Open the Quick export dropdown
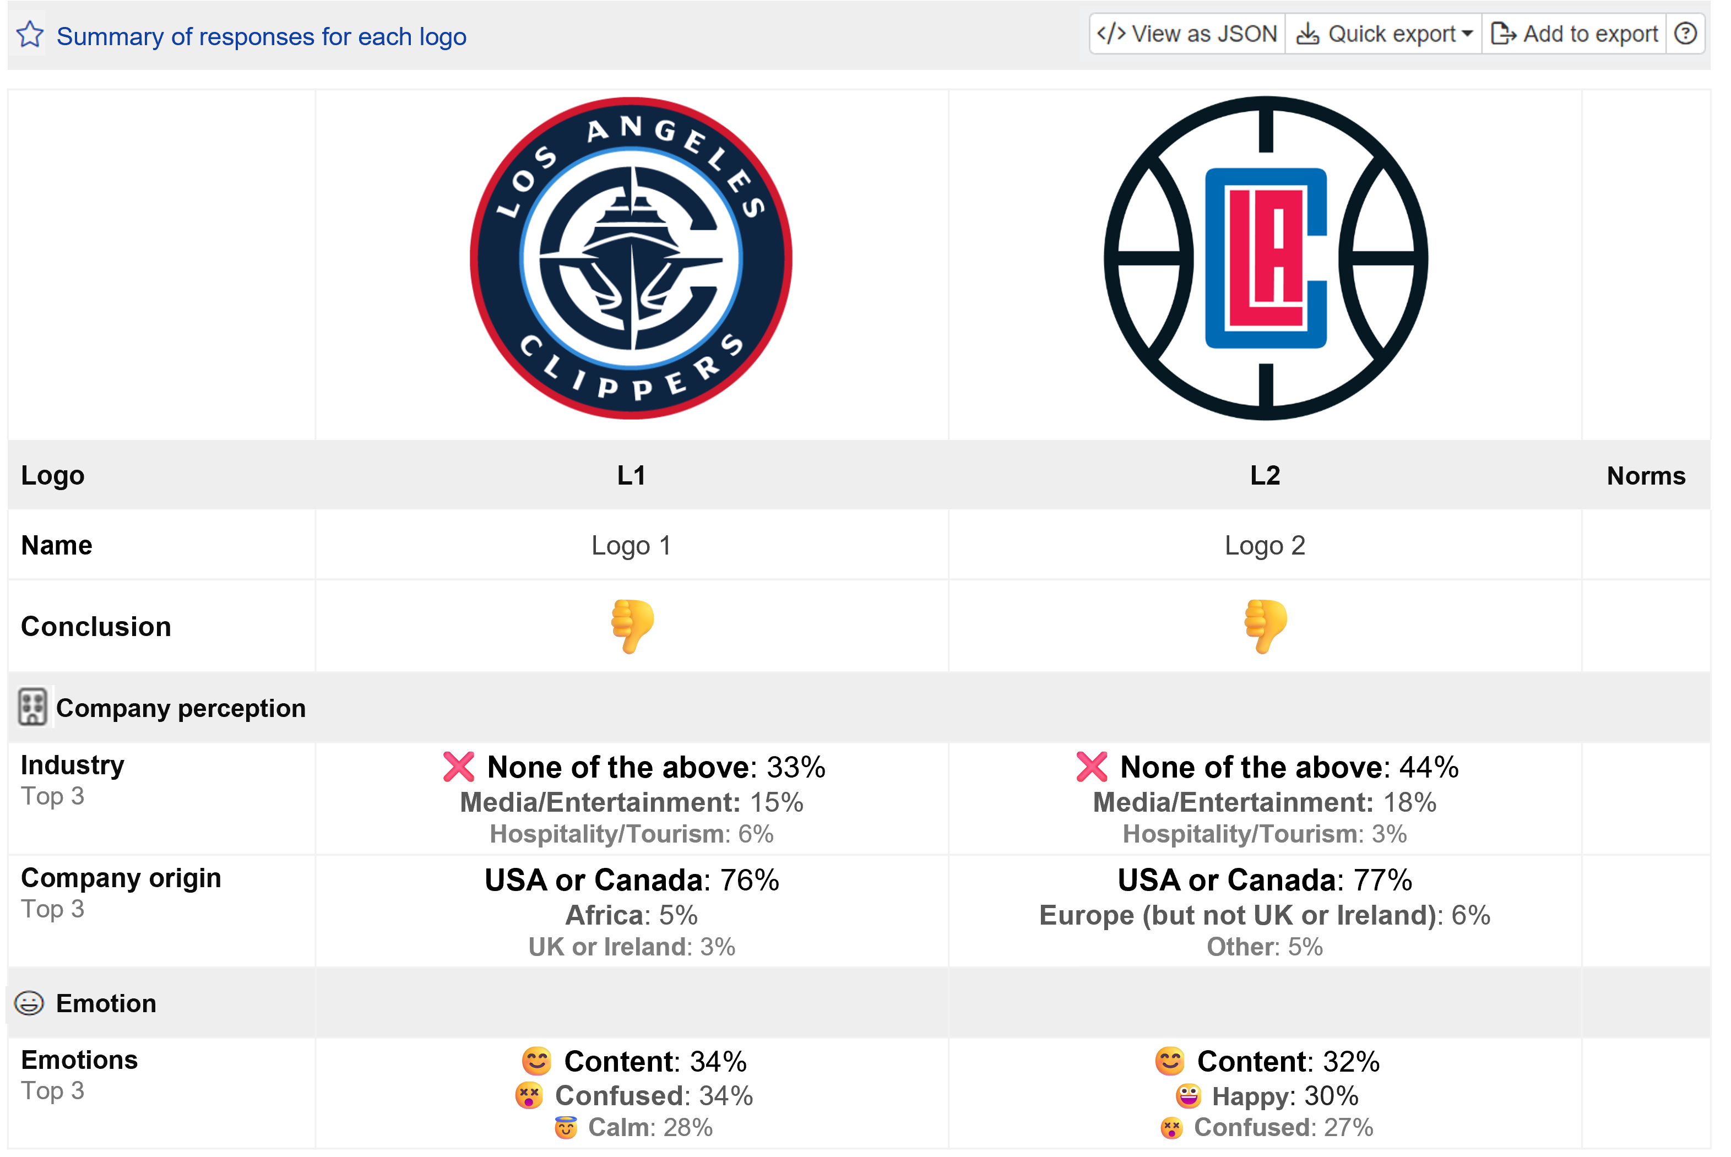1731x1157 pixels. [x=1383, y=34]
